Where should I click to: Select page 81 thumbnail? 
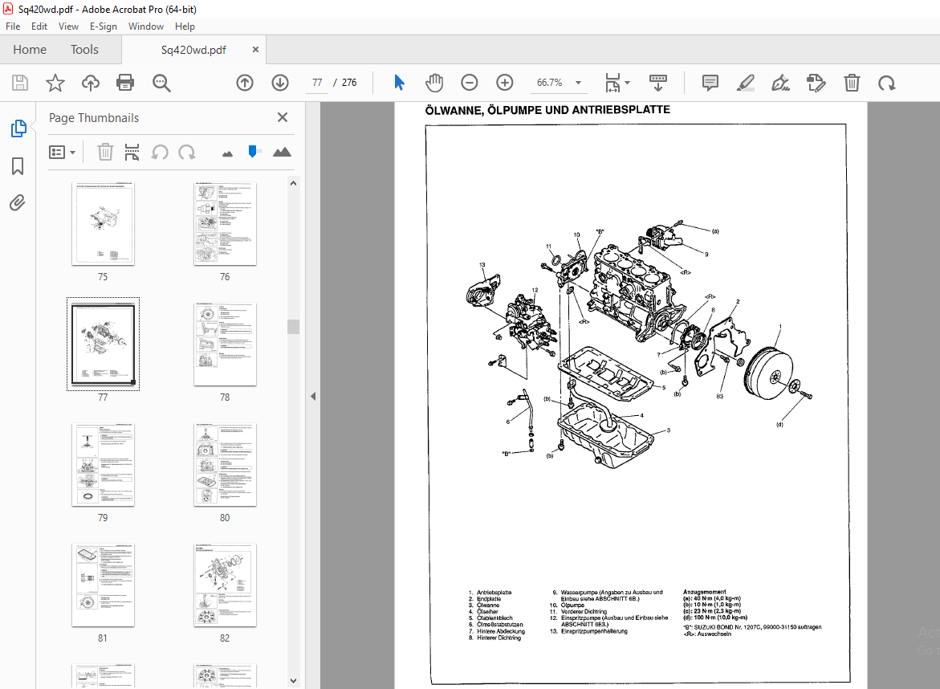[103, 585]
